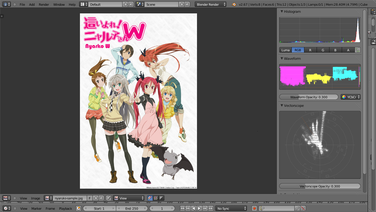Open the Image menu
The width and height of the screenshot is (376, 212).
tap(36, 198)
